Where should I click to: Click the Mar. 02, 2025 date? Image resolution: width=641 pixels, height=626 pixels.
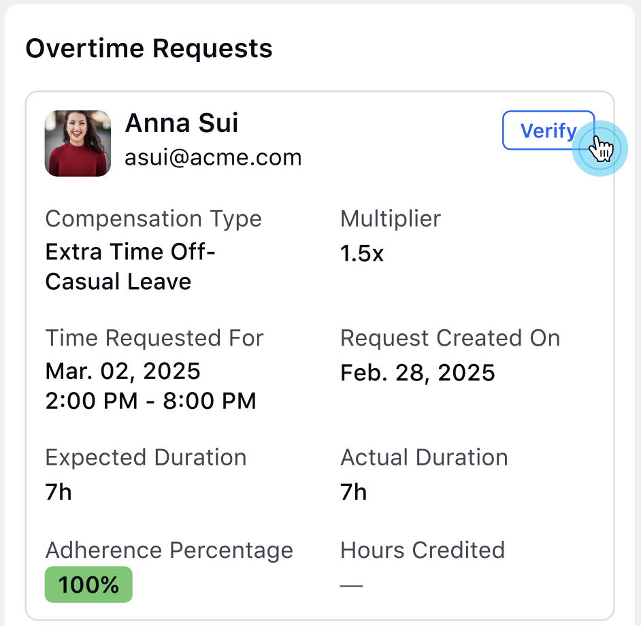122,372
